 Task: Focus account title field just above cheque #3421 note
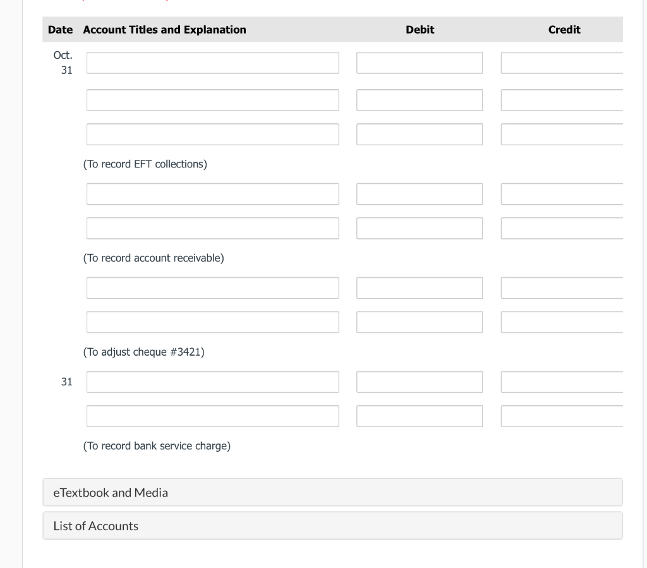click(x=213, y=322)
